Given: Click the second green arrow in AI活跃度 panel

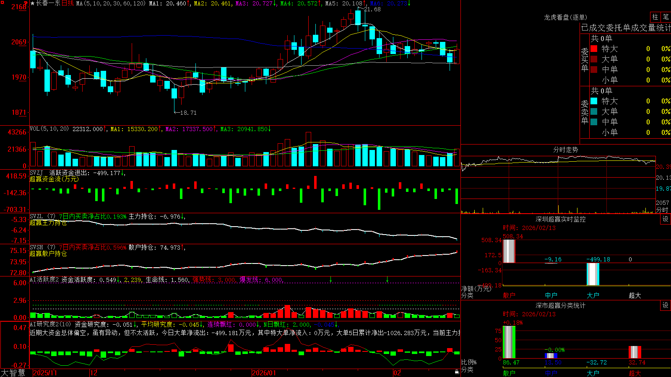Looking at the screenshot, I should 387,279.
